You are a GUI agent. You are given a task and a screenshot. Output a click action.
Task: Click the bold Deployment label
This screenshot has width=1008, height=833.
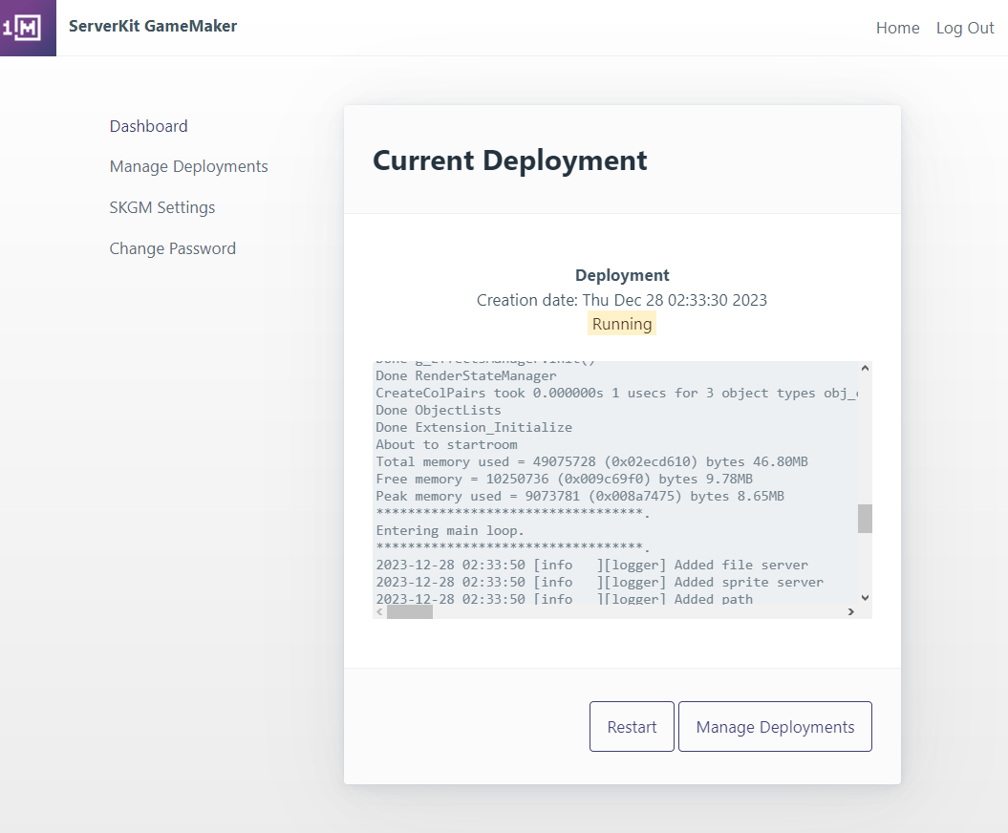622,275
